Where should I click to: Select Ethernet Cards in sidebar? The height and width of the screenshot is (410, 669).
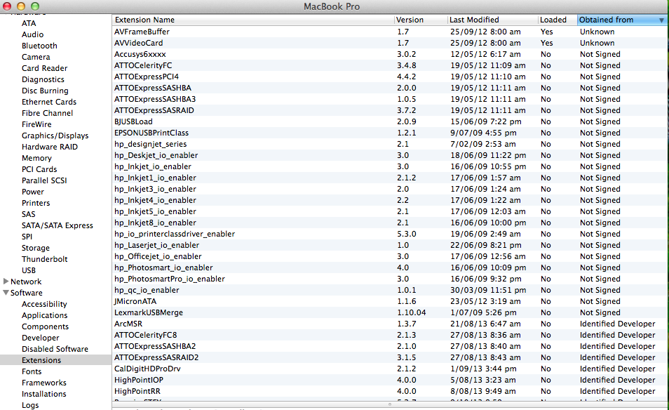coord(49,102)
